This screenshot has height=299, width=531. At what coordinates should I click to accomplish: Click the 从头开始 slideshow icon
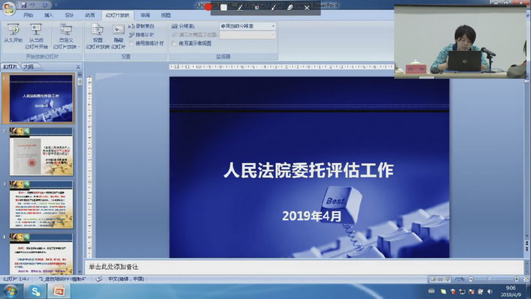click(13, 33)
